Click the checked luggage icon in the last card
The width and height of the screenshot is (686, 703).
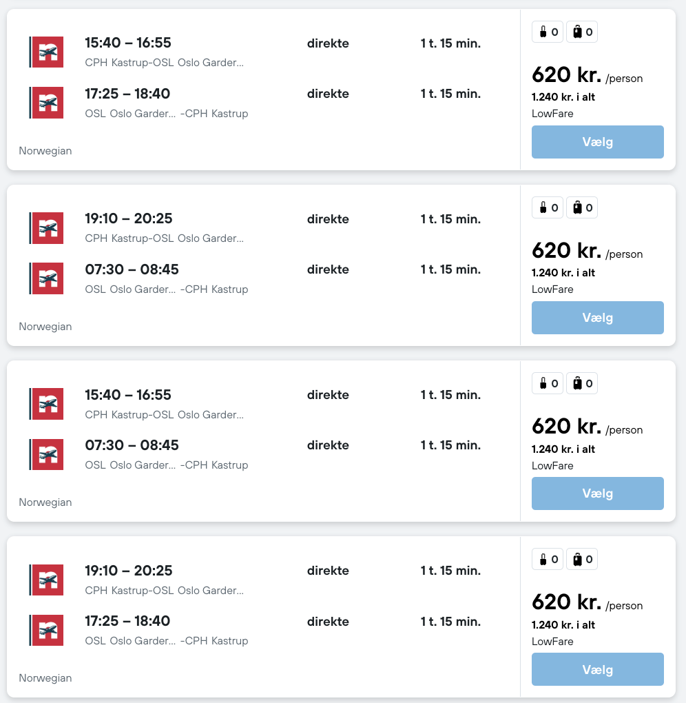click(x=577, y=559)
